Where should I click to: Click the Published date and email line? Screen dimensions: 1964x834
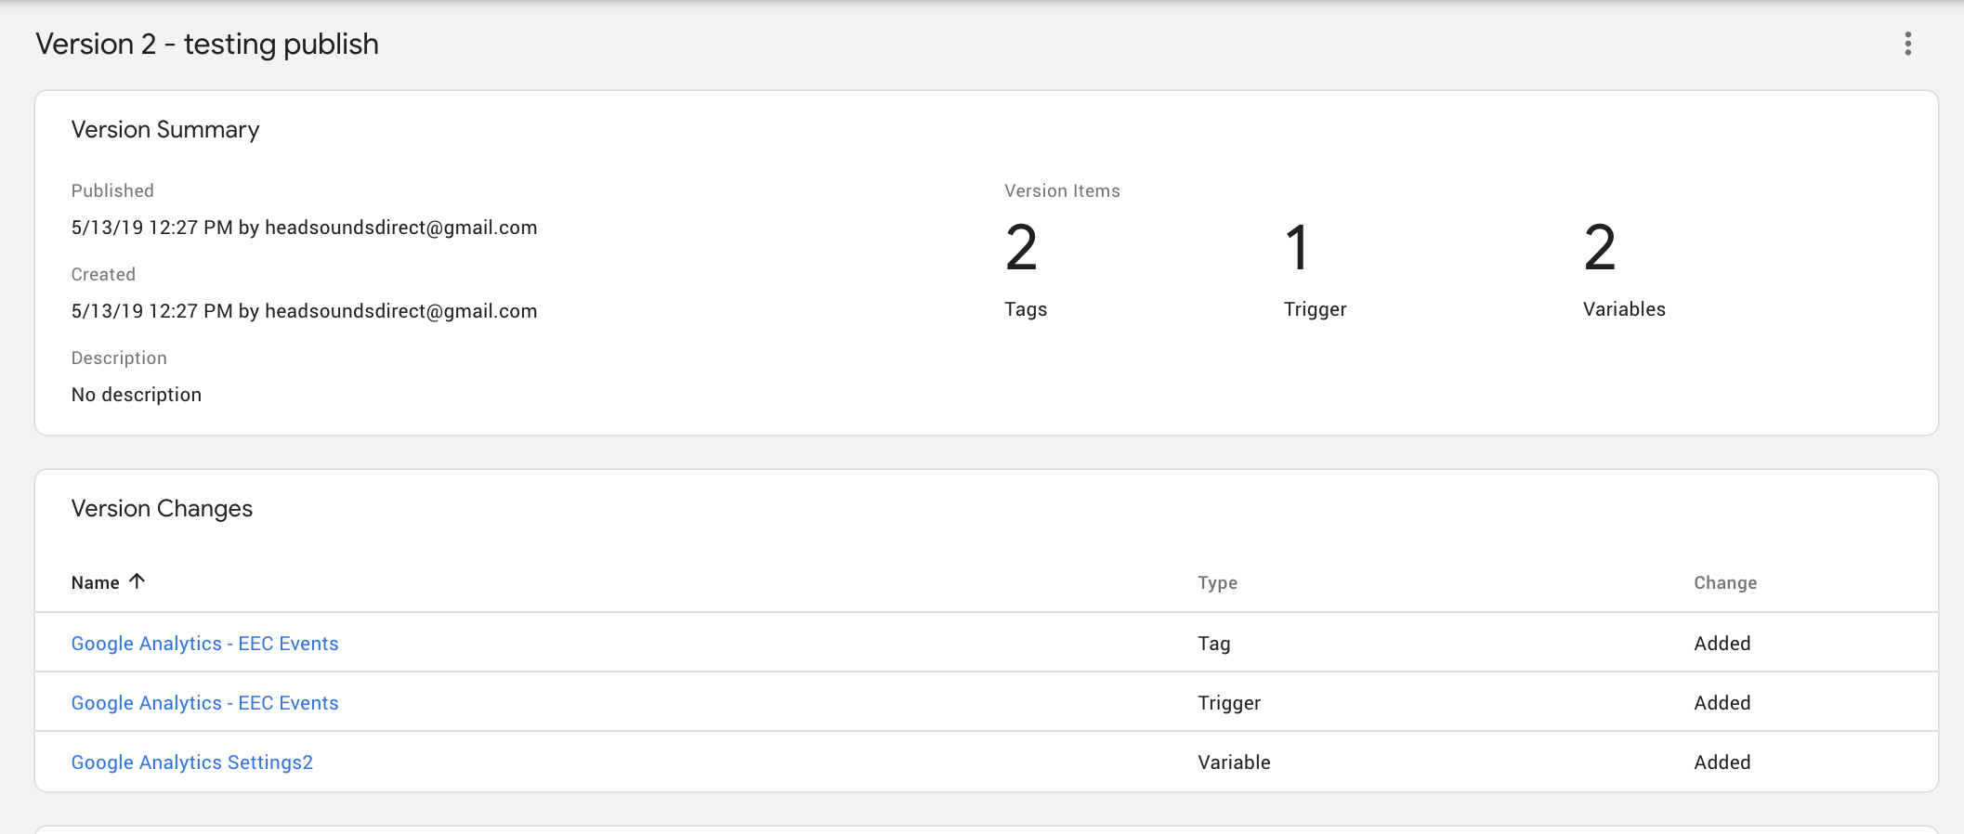coord(304,228)
